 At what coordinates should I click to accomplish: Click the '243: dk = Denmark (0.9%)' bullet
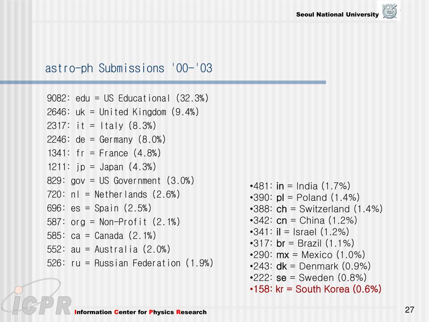tap(310, 266)
